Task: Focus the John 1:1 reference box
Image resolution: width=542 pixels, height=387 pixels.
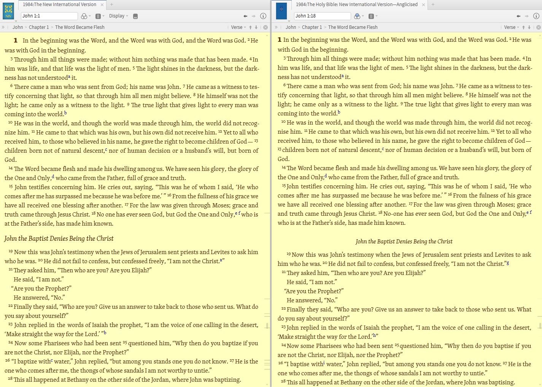Action: pos(49,16)
